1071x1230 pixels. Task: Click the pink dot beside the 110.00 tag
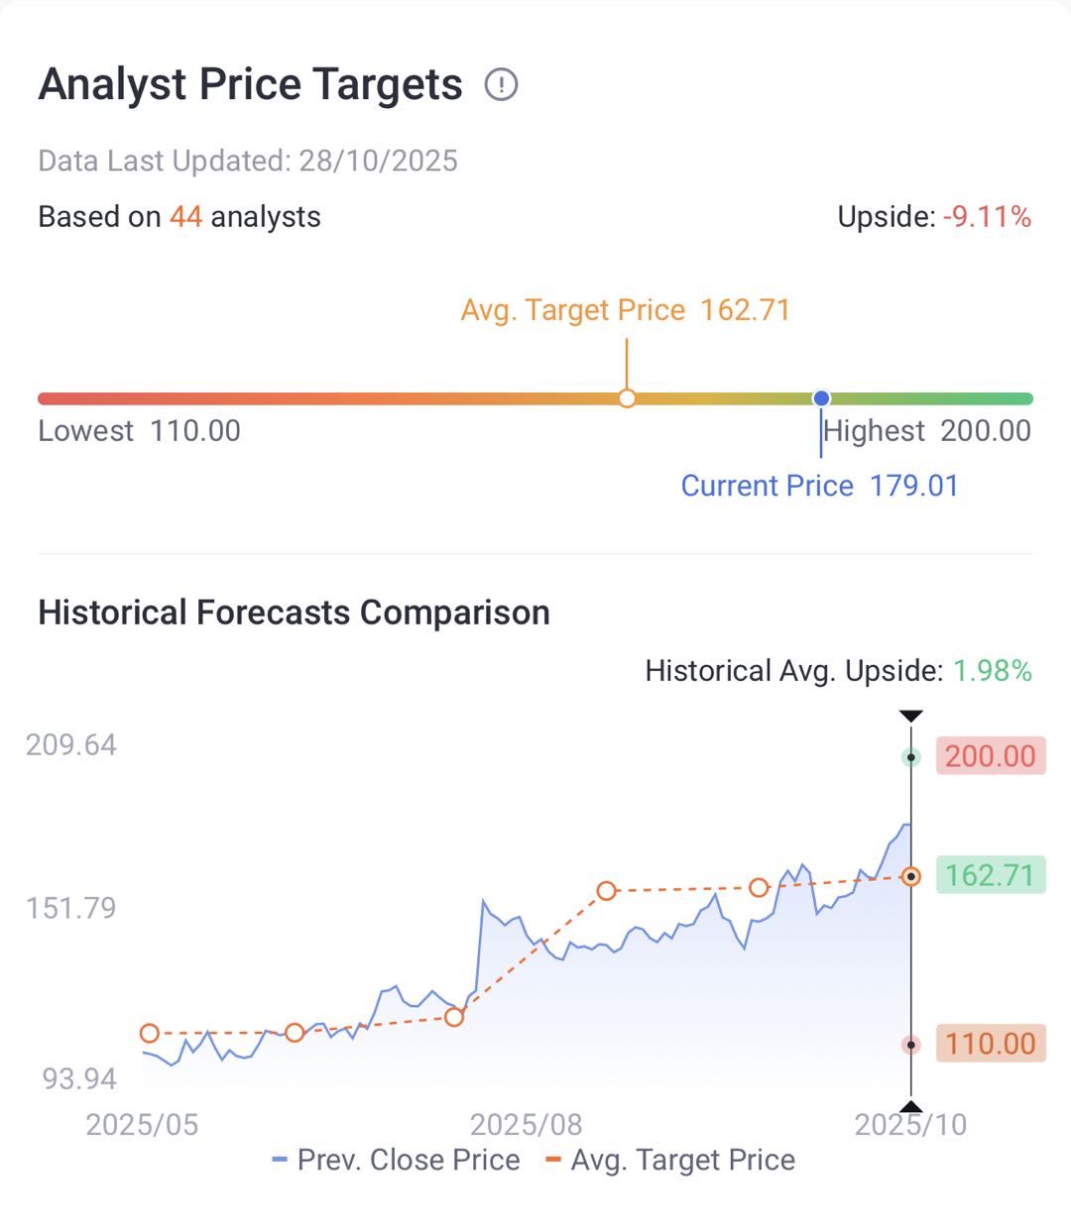click(x=910, y=1045)
